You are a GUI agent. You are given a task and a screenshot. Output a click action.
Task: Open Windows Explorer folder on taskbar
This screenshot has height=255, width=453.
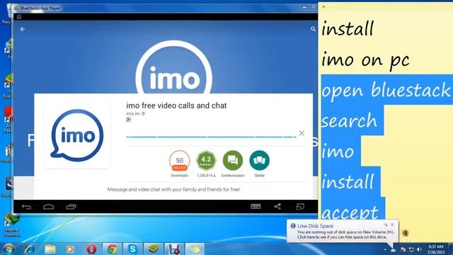[50, 249]
